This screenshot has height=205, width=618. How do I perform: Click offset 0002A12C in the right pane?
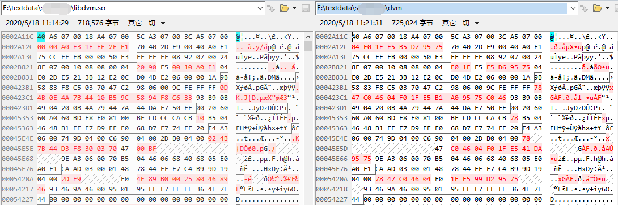coord(332,47)
